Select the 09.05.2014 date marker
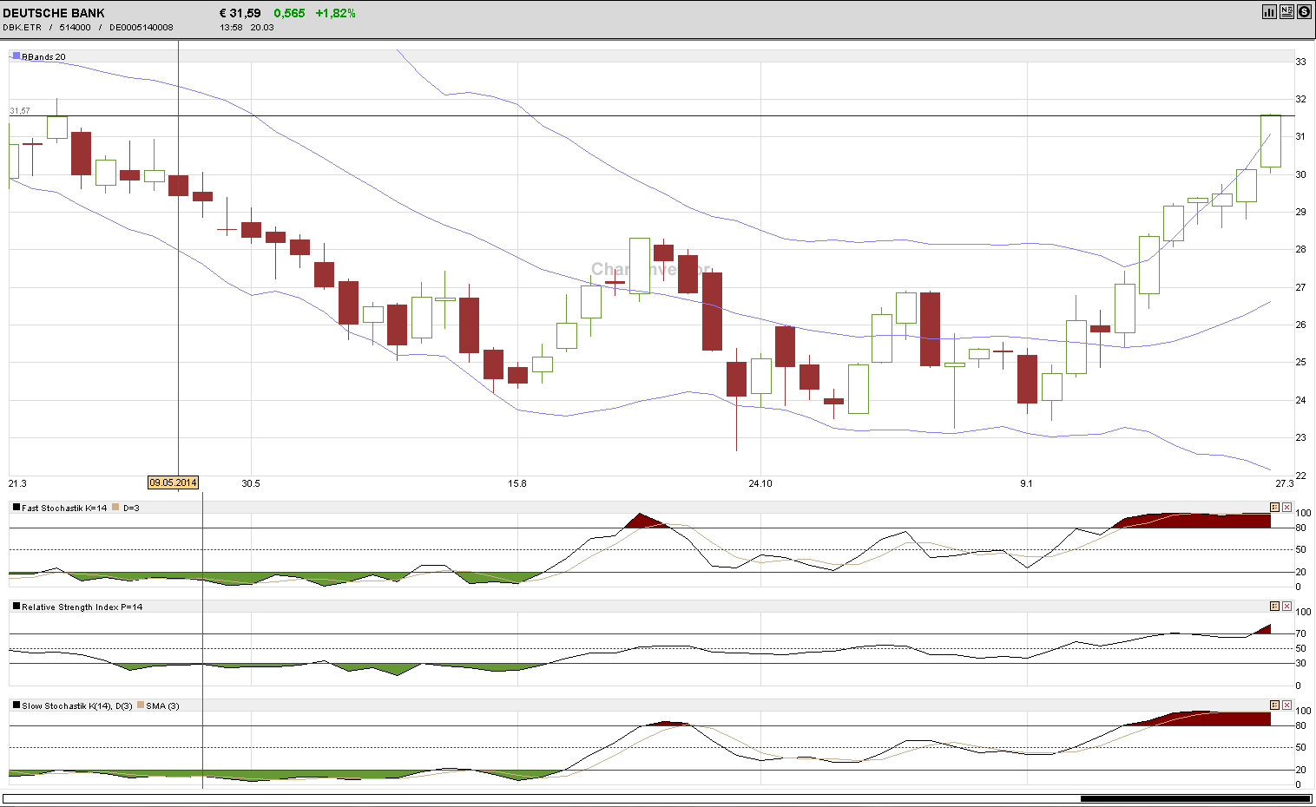This screenshot has width=1316, height=807. pyautogui.click(x=173, y=482)
